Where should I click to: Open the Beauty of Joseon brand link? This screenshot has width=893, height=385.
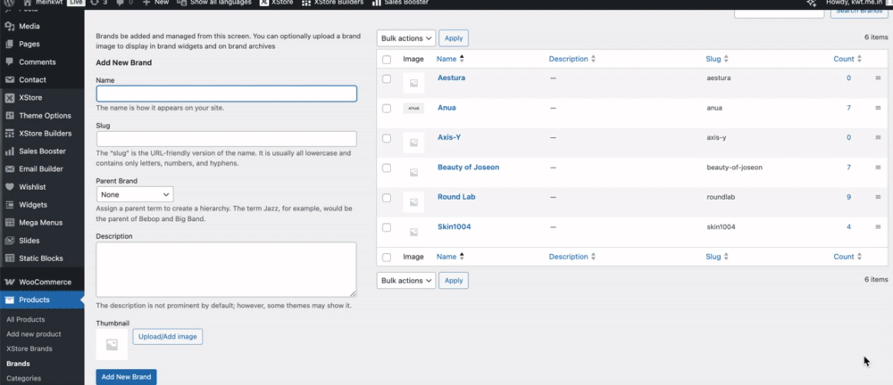pyautogui.click(x=468, y=168)
